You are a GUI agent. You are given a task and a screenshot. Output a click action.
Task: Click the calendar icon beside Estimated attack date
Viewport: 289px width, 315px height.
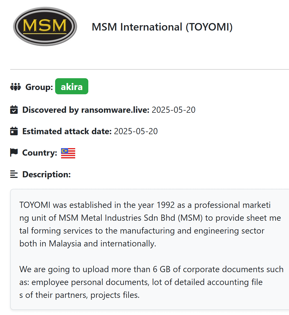[14, 131]
